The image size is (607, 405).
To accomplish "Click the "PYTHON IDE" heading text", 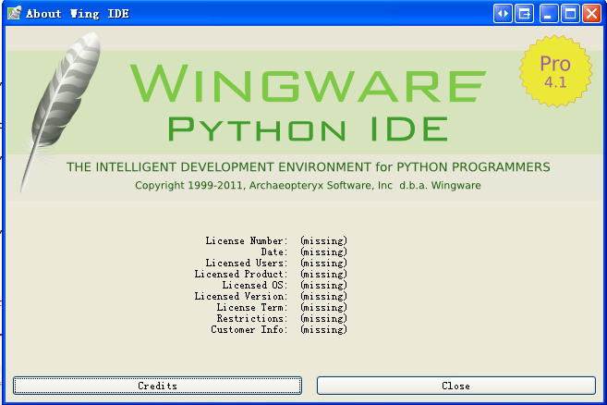I will click(x=309, y=129).
